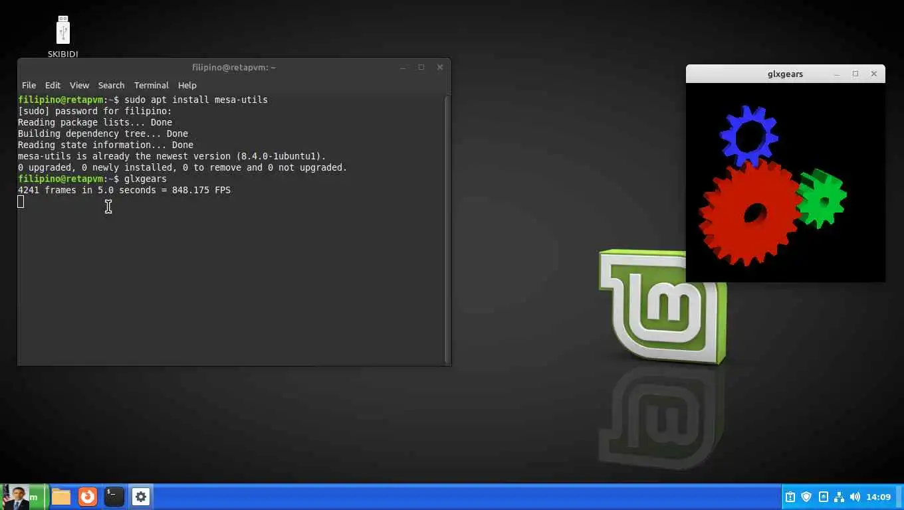Click the terminal title filipino@retapvm
This screenshot has width=904, height=510.
coord(233,67)
